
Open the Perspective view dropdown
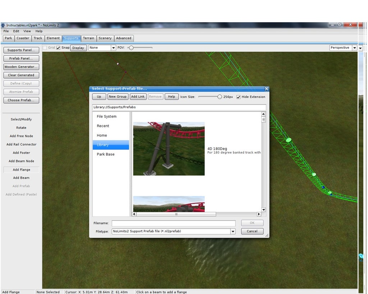tap(354, 48)
